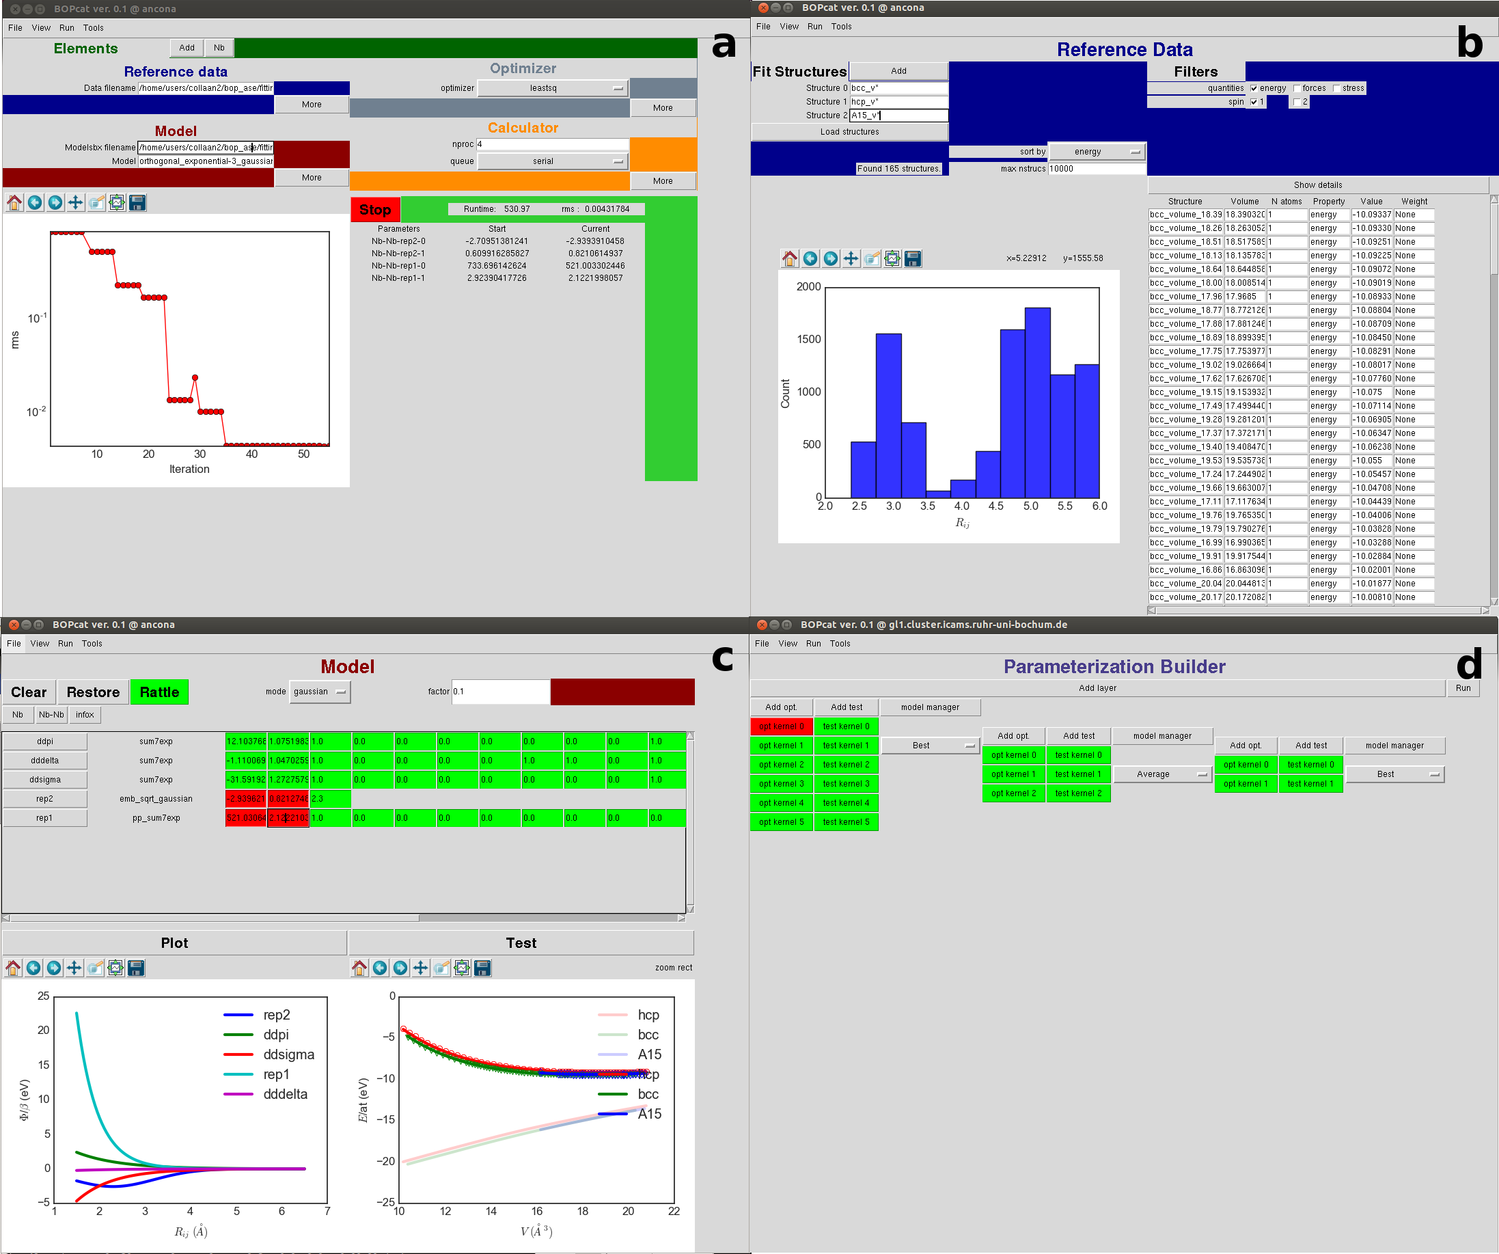This screenshot has width=1499, height=1254.
Task: Open the View menu in window b
Action: pyautogui.click(x=788, y=27)
